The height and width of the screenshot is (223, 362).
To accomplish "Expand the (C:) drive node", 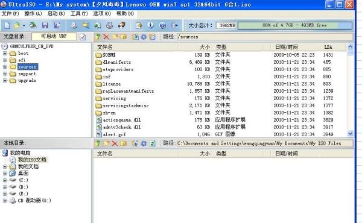I will coord(5,180).
